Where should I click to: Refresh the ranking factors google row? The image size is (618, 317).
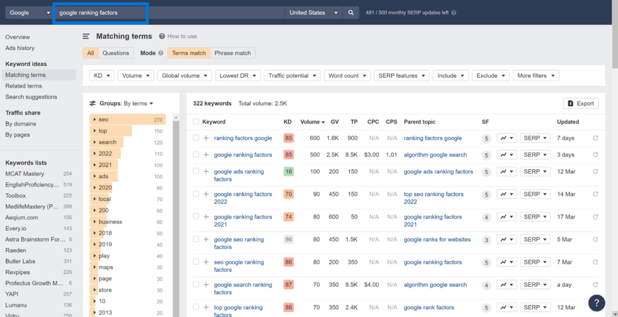click(x=596, y=138)
